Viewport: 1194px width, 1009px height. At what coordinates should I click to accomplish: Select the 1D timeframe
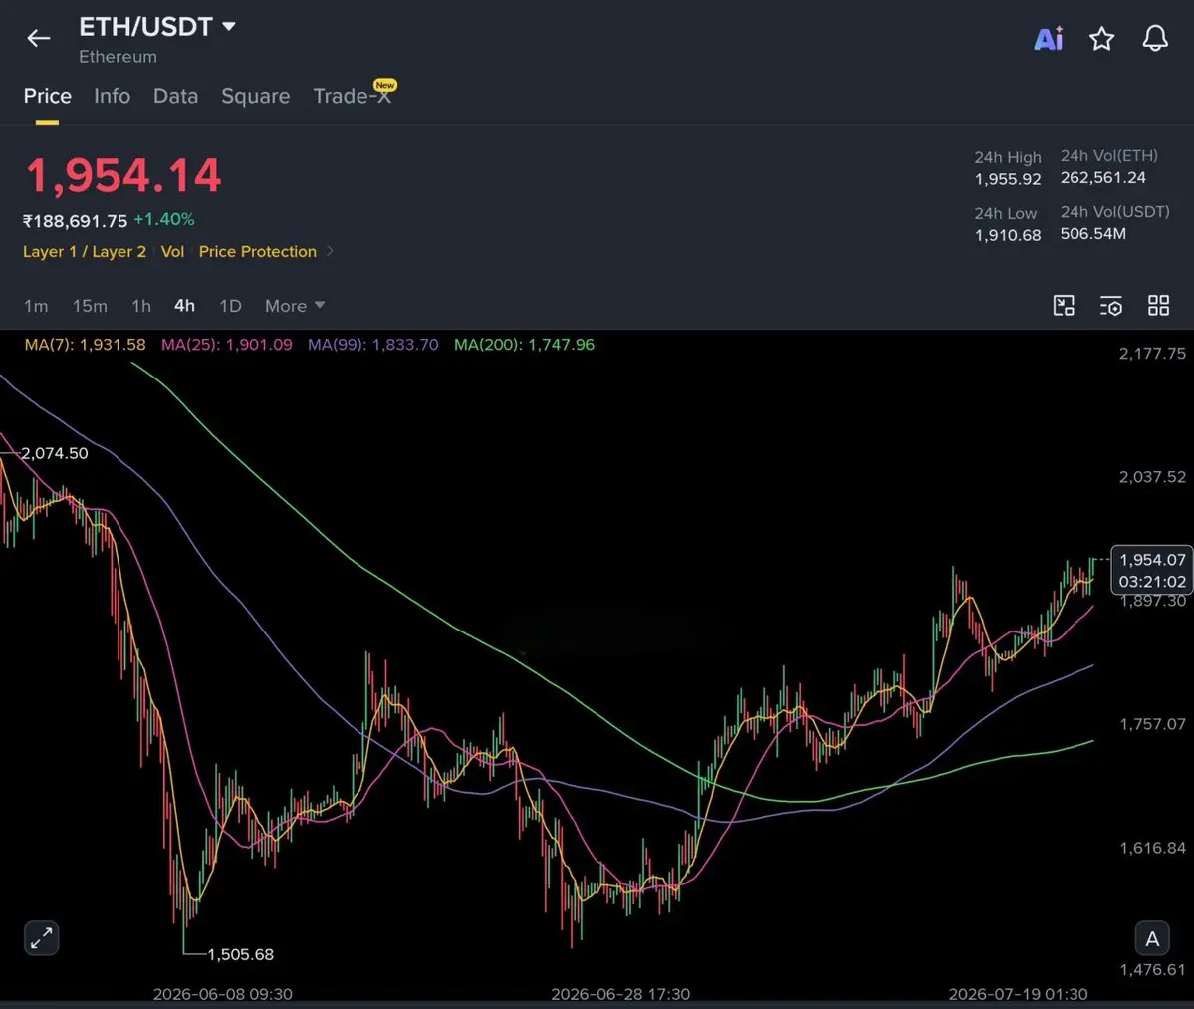coord(230,306)
